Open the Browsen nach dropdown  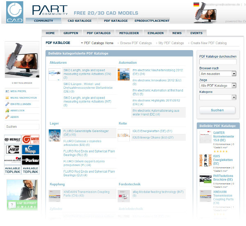click(218, 74)
